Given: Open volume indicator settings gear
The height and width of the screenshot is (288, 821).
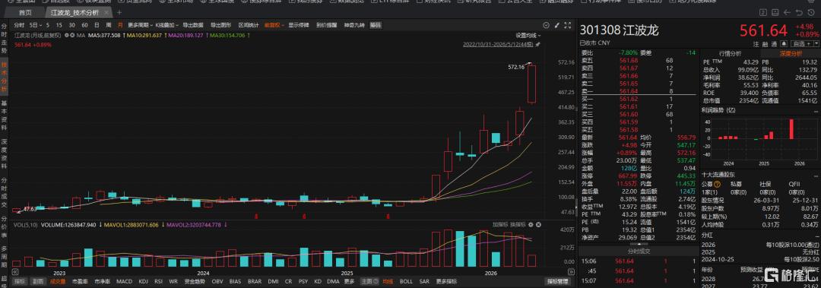Looking at the screenshot, I should pos(530,224).
